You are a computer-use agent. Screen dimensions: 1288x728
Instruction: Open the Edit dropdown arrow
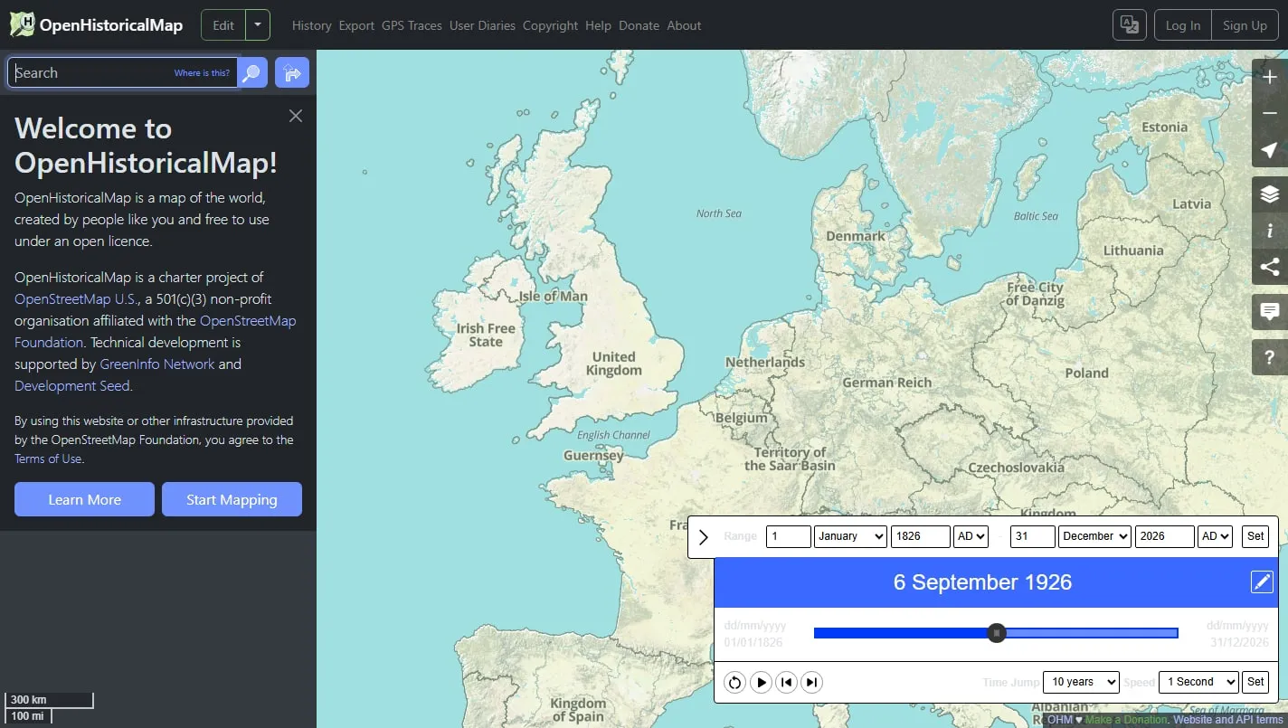pos(258,25)
